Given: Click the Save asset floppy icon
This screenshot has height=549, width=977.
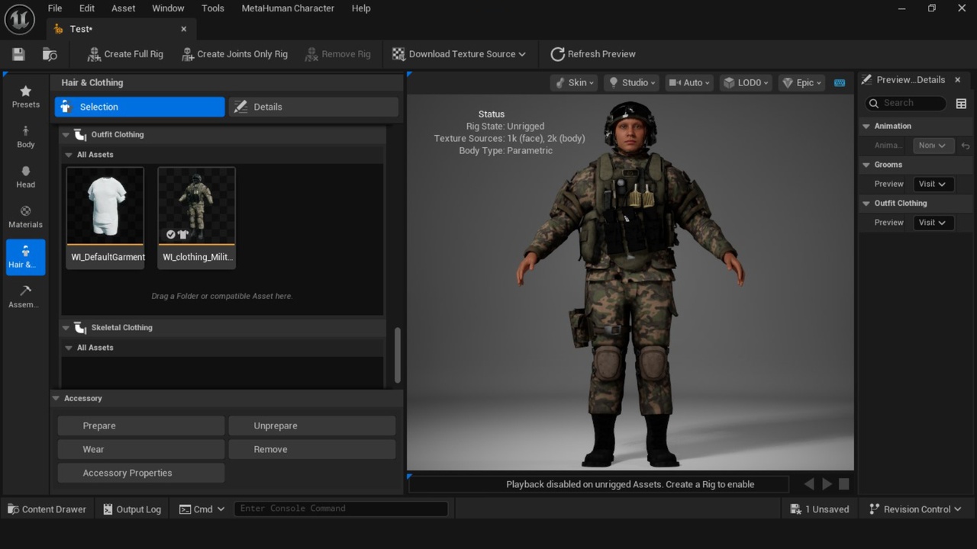Looking at the screenshot, I should [x=18, y=54].
